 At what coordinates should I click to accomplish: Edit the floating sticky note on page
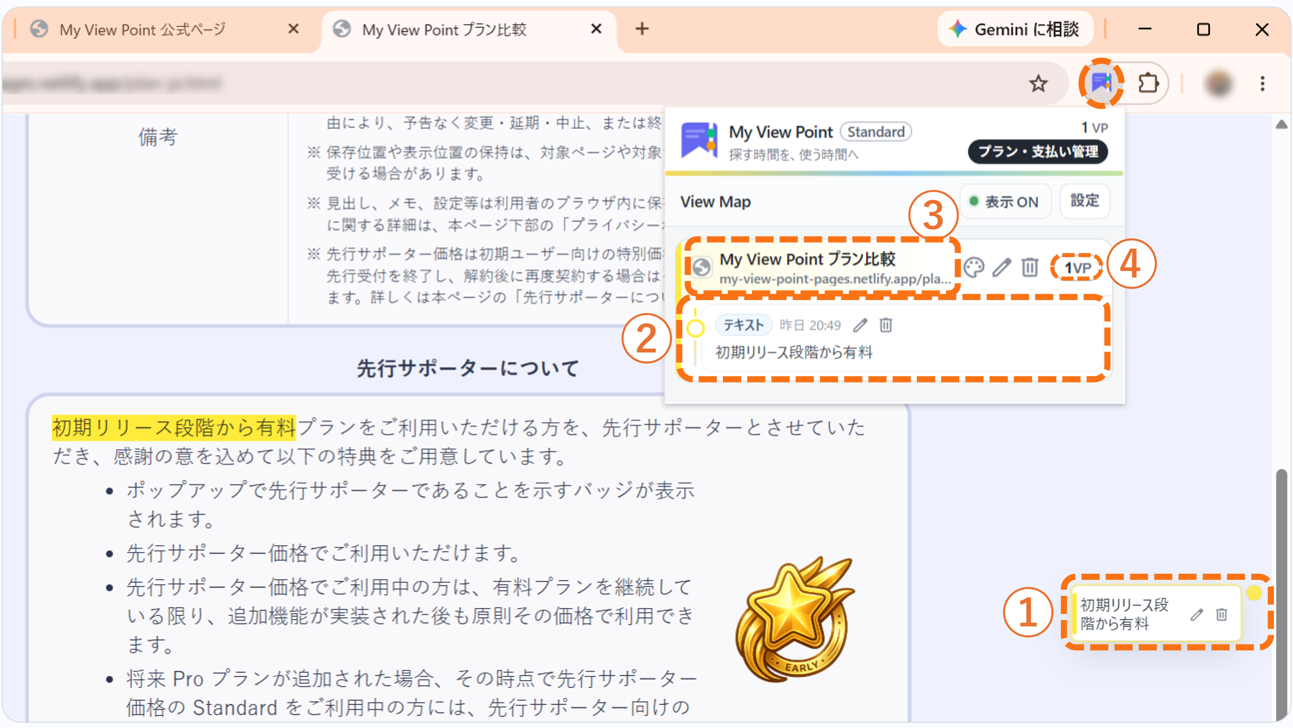point(1197,615)
